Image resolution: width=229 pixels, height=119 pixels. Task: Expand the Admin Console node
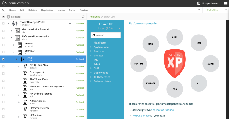[x=19, y=102]
